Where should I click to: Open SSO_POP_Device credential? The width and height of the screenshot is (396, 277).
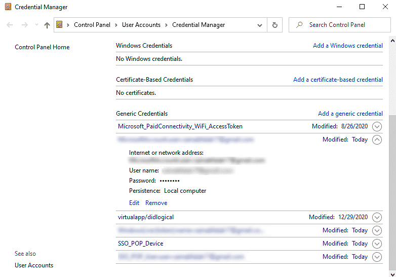coord(141,244)
